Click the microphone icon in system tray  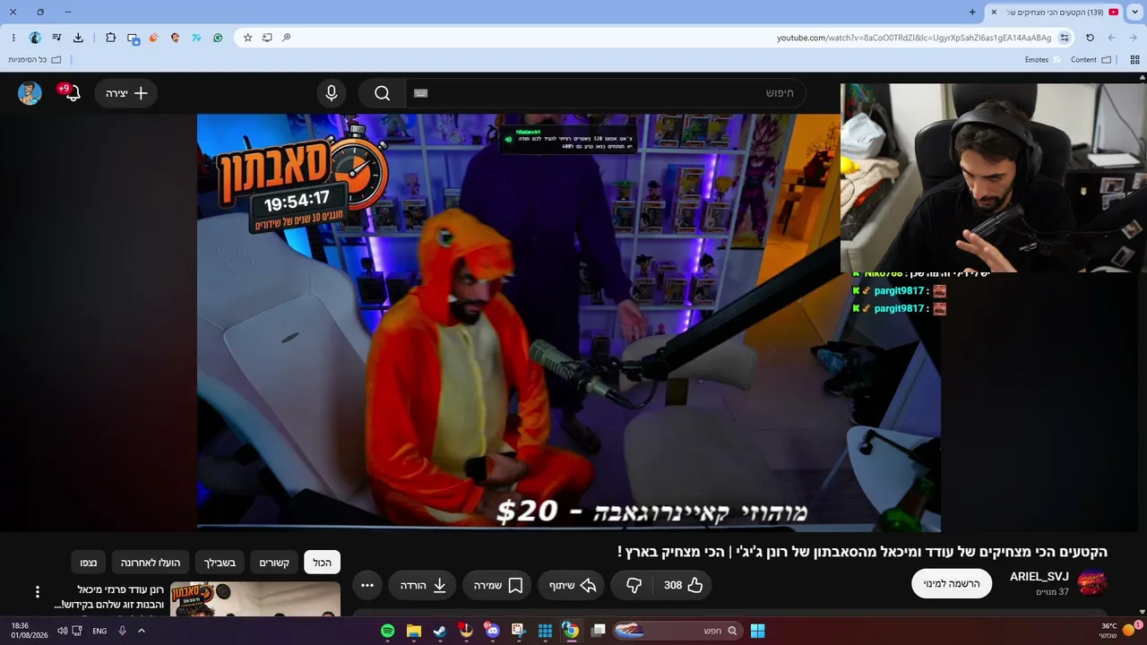(122, 631)
